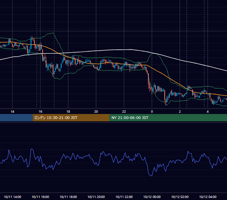Viewport: 227px width, 200px height.
Task: Click the 10/11 18:00 time label
Action: 68,197
